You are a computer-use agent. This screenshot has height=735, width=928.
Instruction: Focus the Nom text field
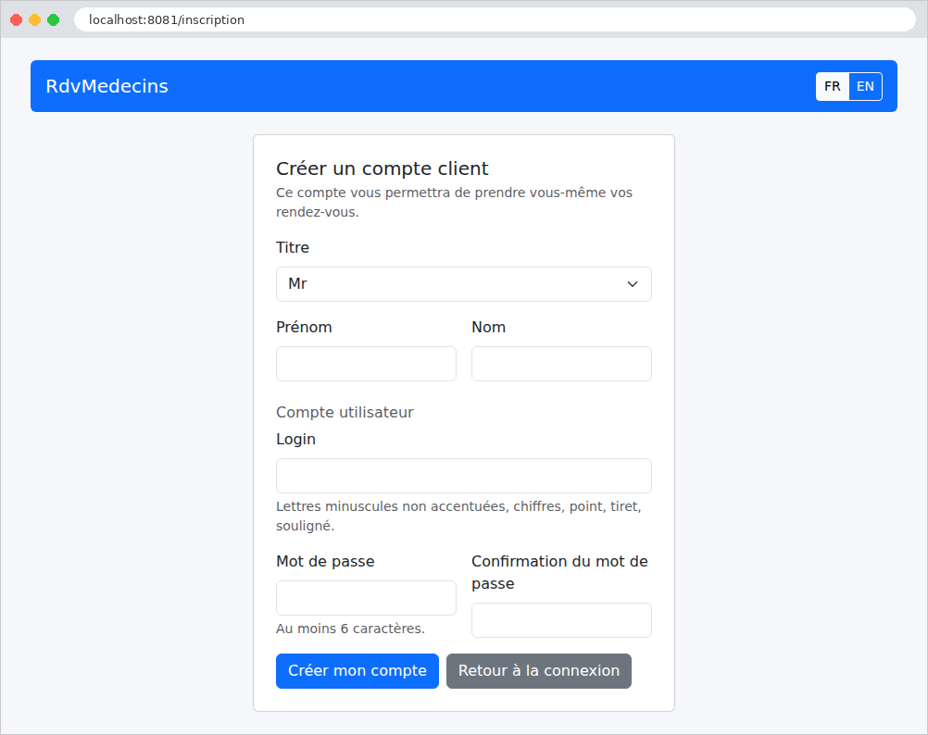pyautogui.click(x=561, y=364)
